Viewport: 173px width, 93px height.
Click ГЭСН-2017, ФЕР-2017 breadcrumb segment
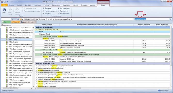click(x=35, y=19)
